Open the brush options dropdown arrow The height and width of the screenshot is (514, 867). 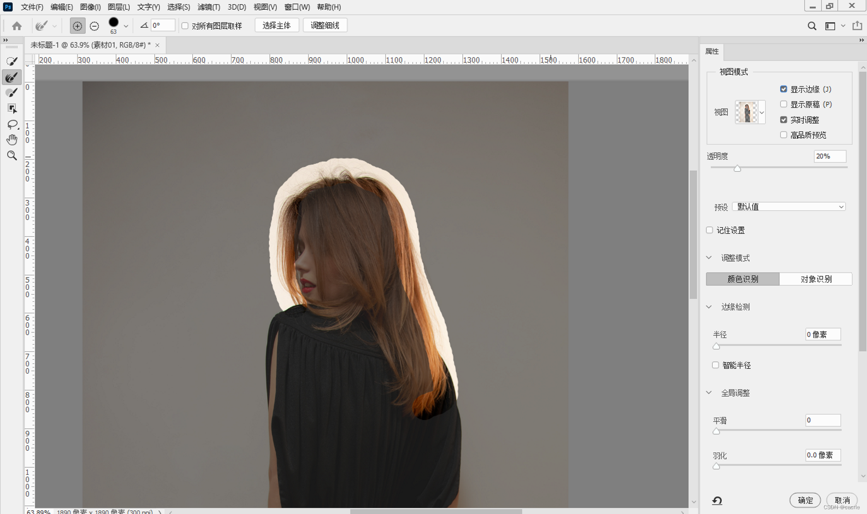point(126,27)
